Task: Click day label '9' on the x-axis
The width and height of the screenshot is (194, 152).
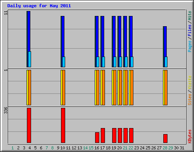Action: 58,148
